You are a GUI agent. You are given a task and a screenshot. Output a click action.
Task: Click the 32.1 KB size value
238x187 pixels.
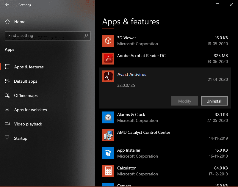[x=221, y=114]
